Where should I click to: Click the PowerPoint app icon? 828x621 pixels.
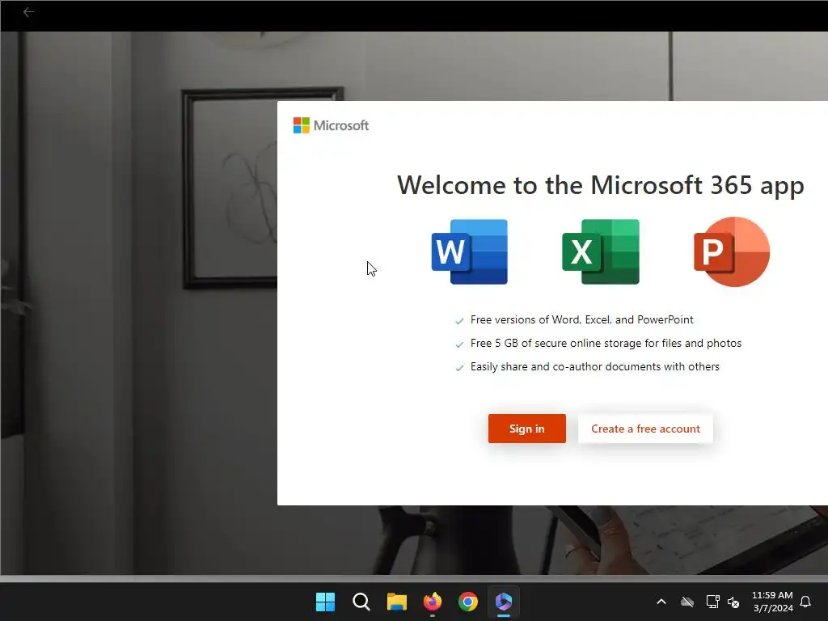(732, 252)
